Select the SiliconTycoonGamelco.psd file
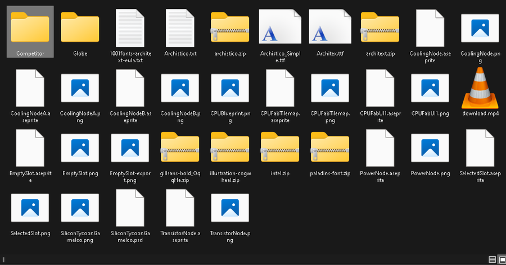 (x=130, y=215)
